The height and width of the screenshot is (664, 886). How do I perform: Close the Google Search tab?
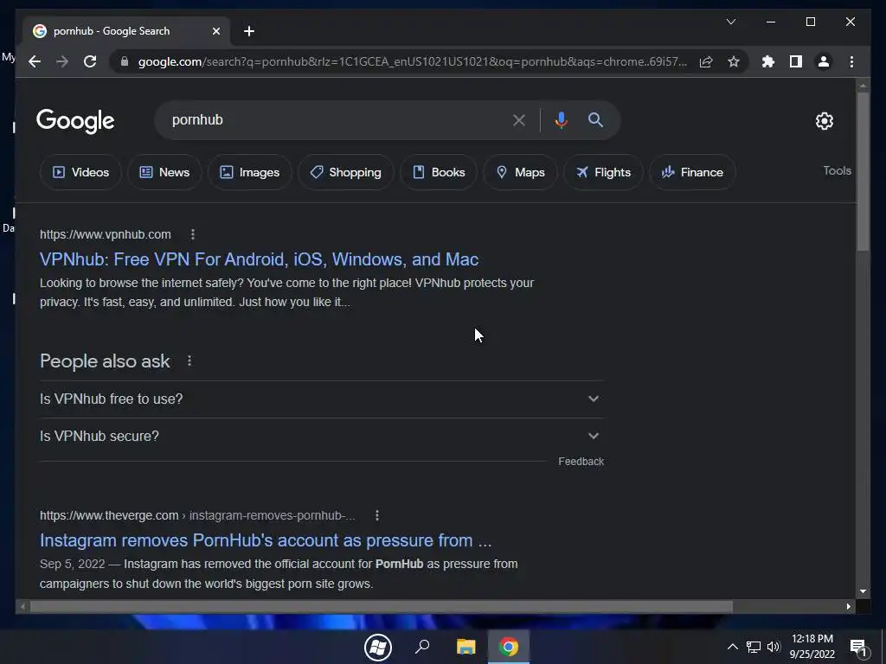pos(215,31)
